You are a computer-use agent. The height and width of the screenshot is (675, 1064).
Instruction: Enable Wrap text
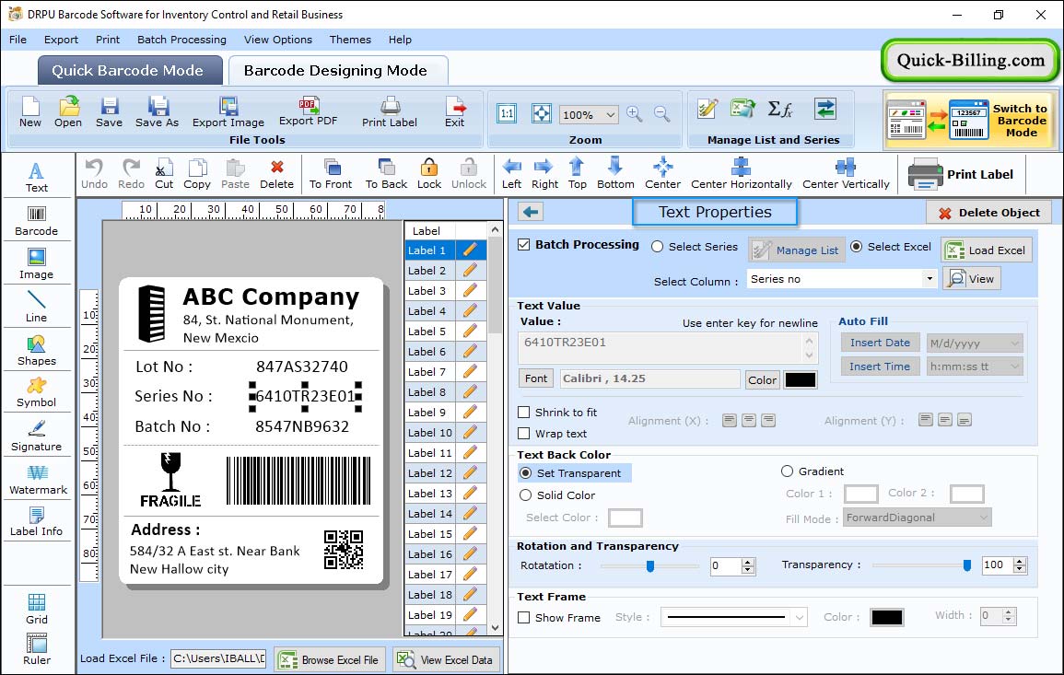(524, 434)
